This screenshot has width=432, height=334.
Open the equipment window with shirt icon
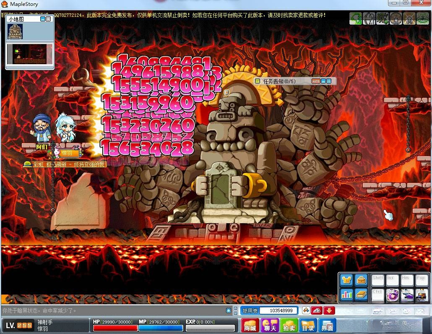[346, 280]
